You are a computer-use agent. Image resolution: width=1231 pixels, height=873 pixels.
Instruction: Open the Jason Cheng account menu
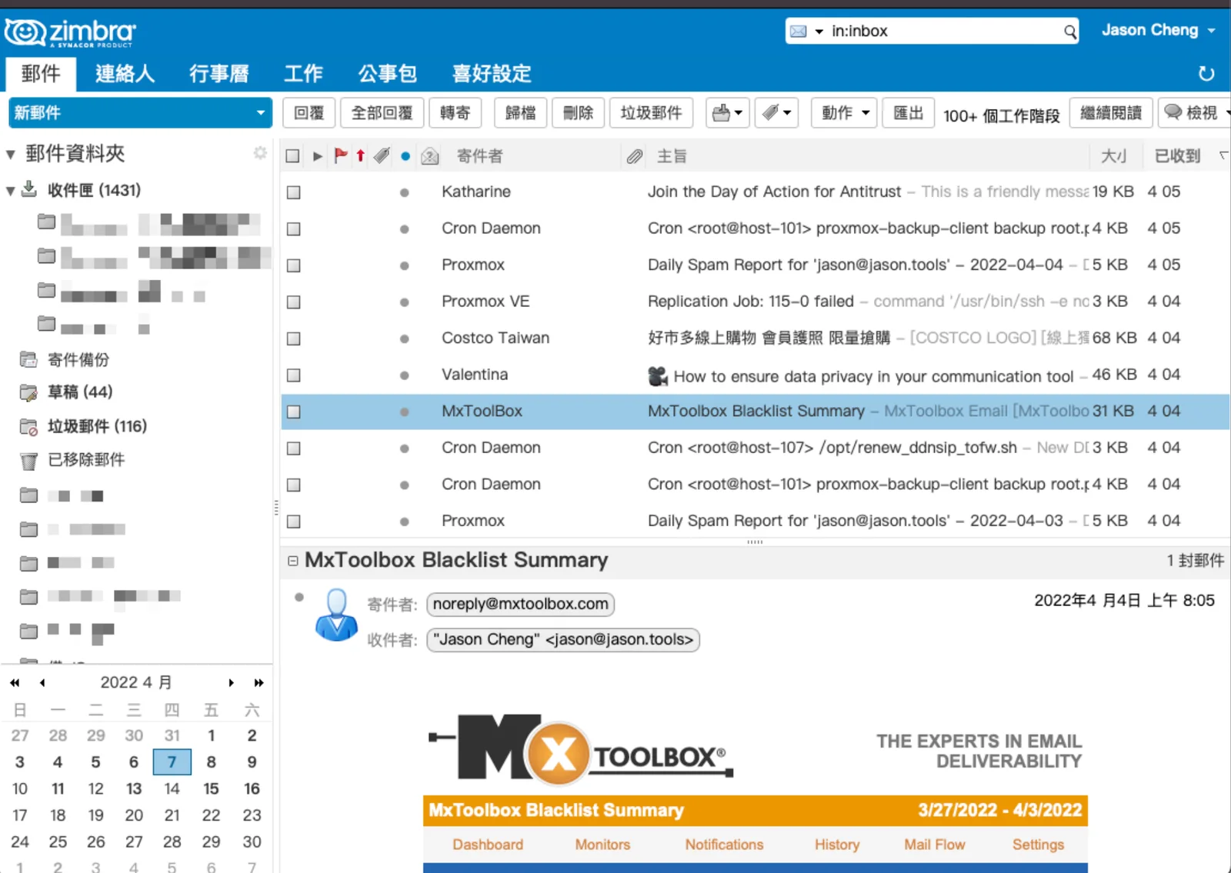(1158, 31)
